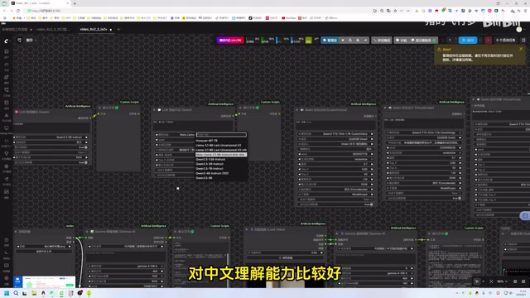Collapse the middle LLM (Qwen) node via its dot

click(x=155, y=110)
